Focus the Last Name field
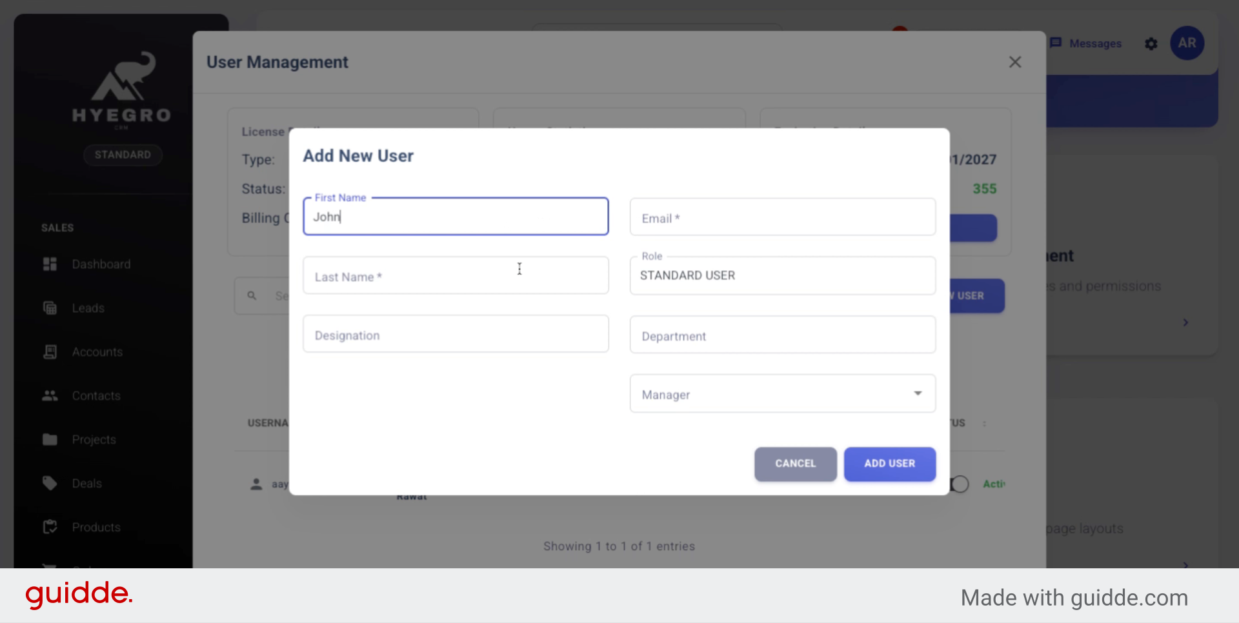The image size is (1239, 623). 456,276
